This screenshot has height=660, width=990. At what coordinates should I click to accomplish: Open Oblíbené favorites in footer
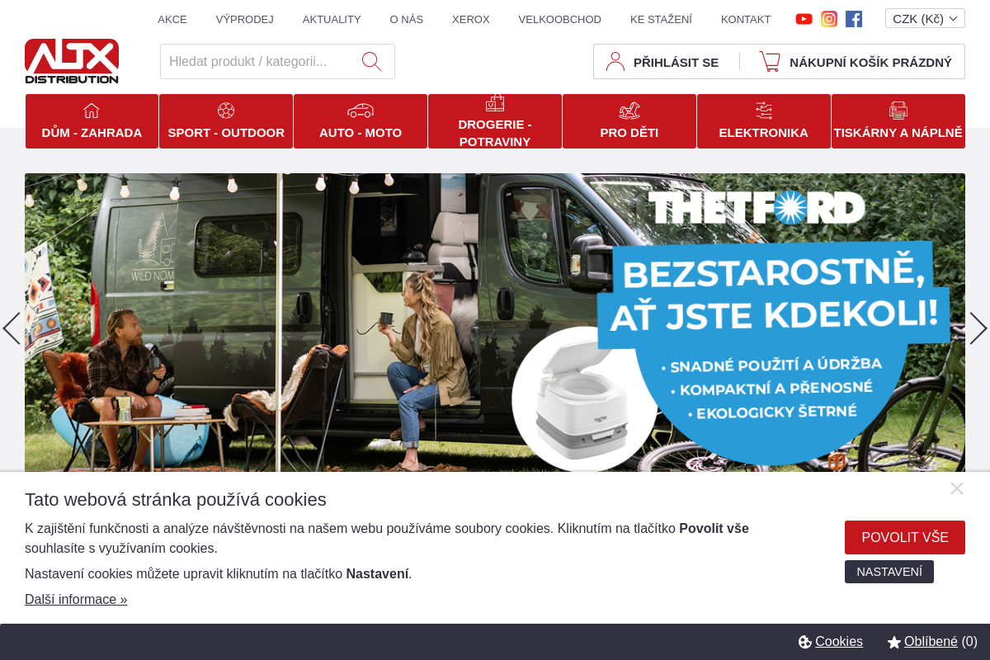(930, 642)
